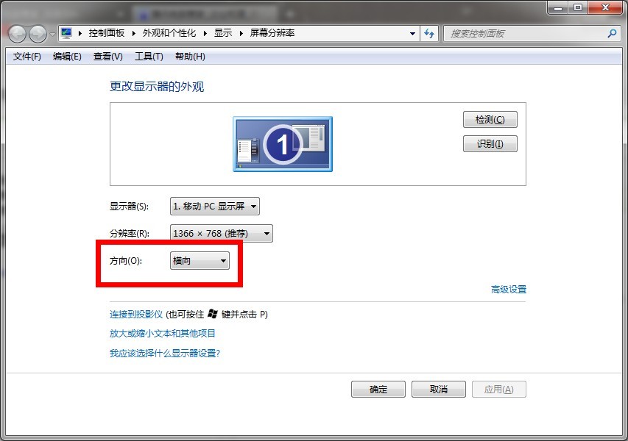Open recent pages dropdown next to Forward
This screenshot has height=441, width=628.
click(52, 34)
